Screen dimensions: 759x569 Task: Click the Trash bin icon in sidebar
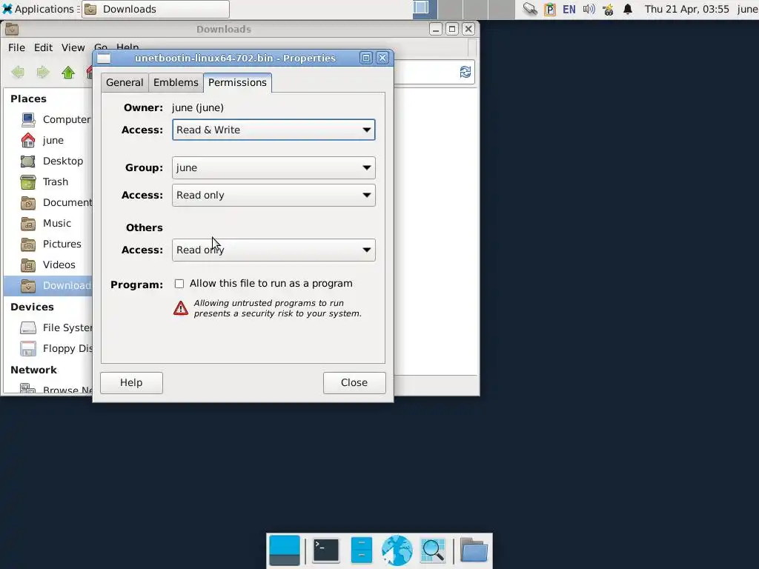coord(28,182)
